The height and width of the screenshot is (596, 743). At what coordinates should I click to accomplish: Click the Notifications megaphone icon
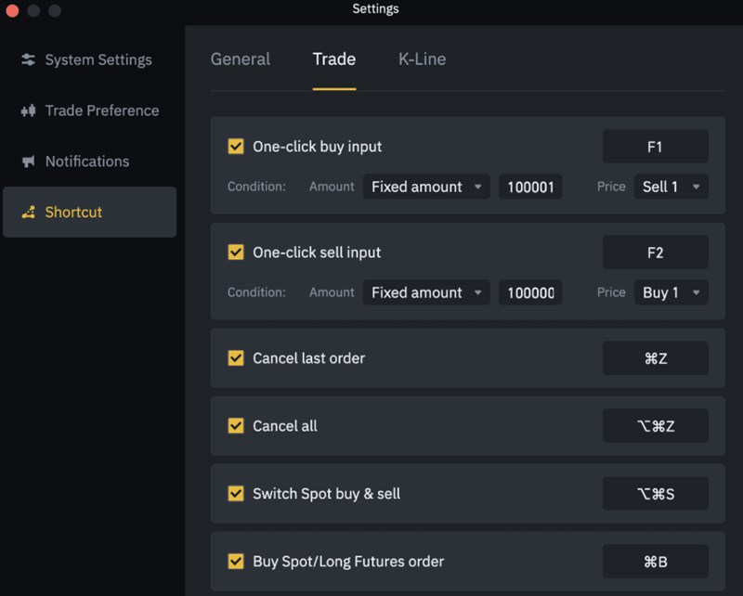pos(28,162)
